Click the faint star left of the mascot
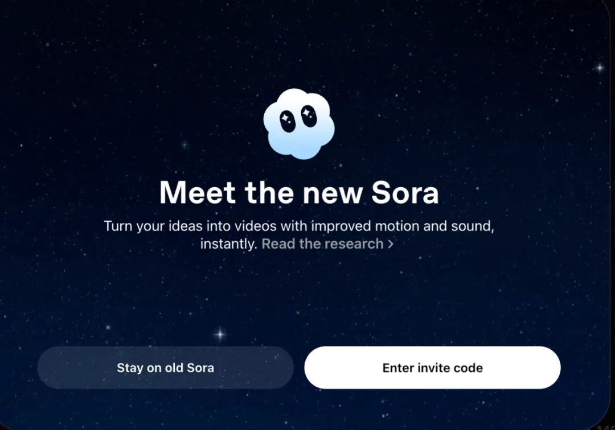This screenshot has height=430, width=615. (x=184, y=145)
